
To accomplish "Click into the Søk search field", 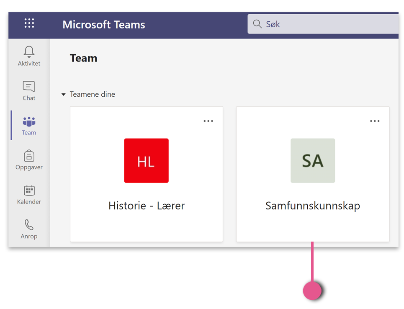I will click(x=323, y=24).
